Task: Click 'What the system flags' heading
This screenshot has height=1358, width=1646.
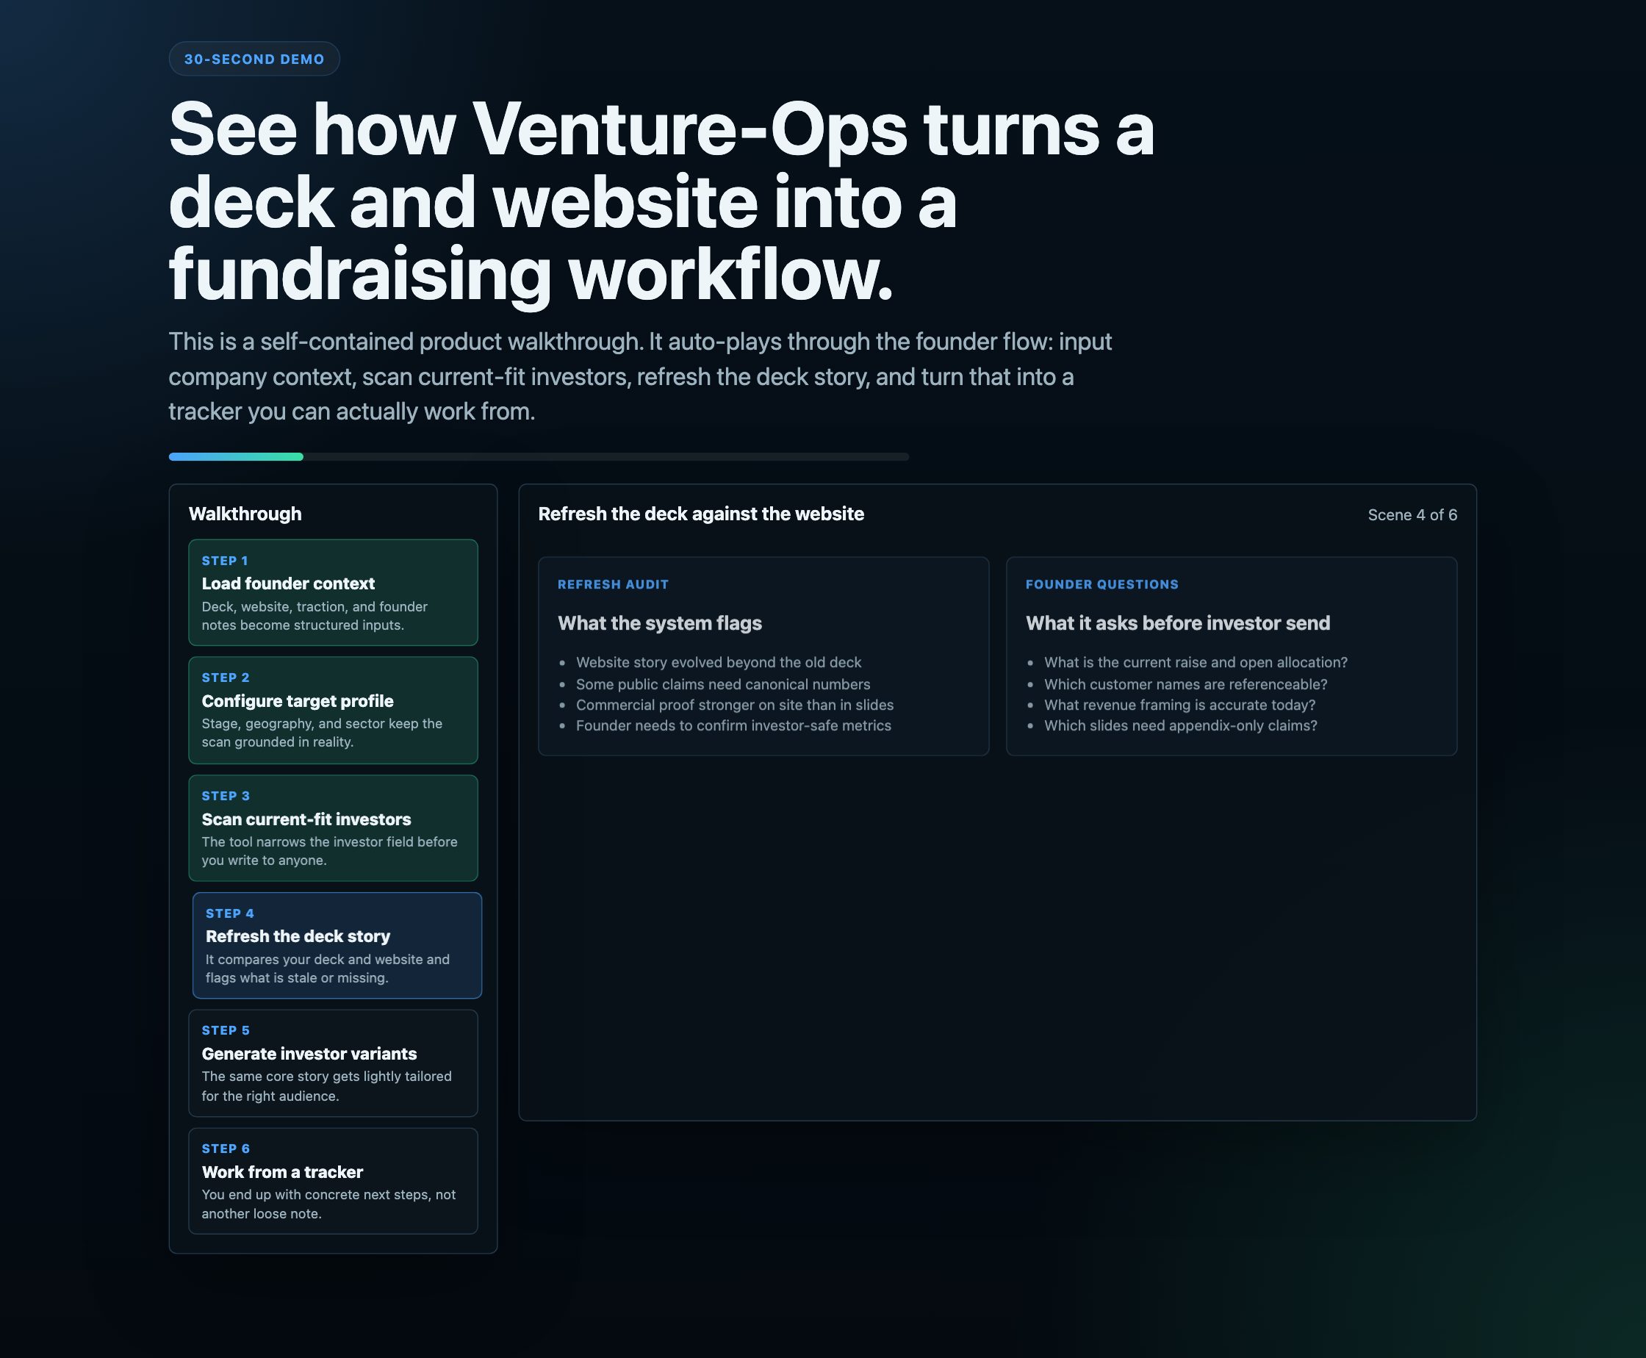Action: [659, 623]
